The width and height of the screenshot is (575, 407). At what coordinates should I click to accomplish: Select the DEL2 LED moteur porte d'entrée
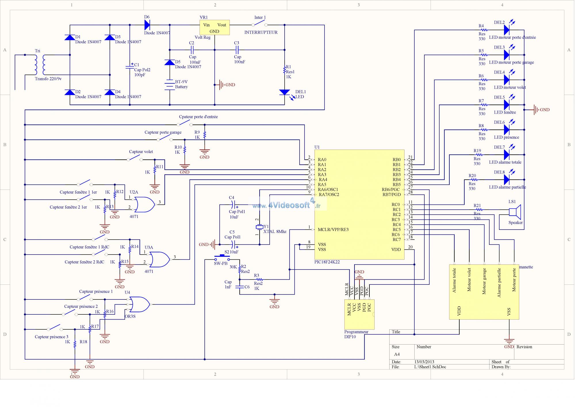507,30
